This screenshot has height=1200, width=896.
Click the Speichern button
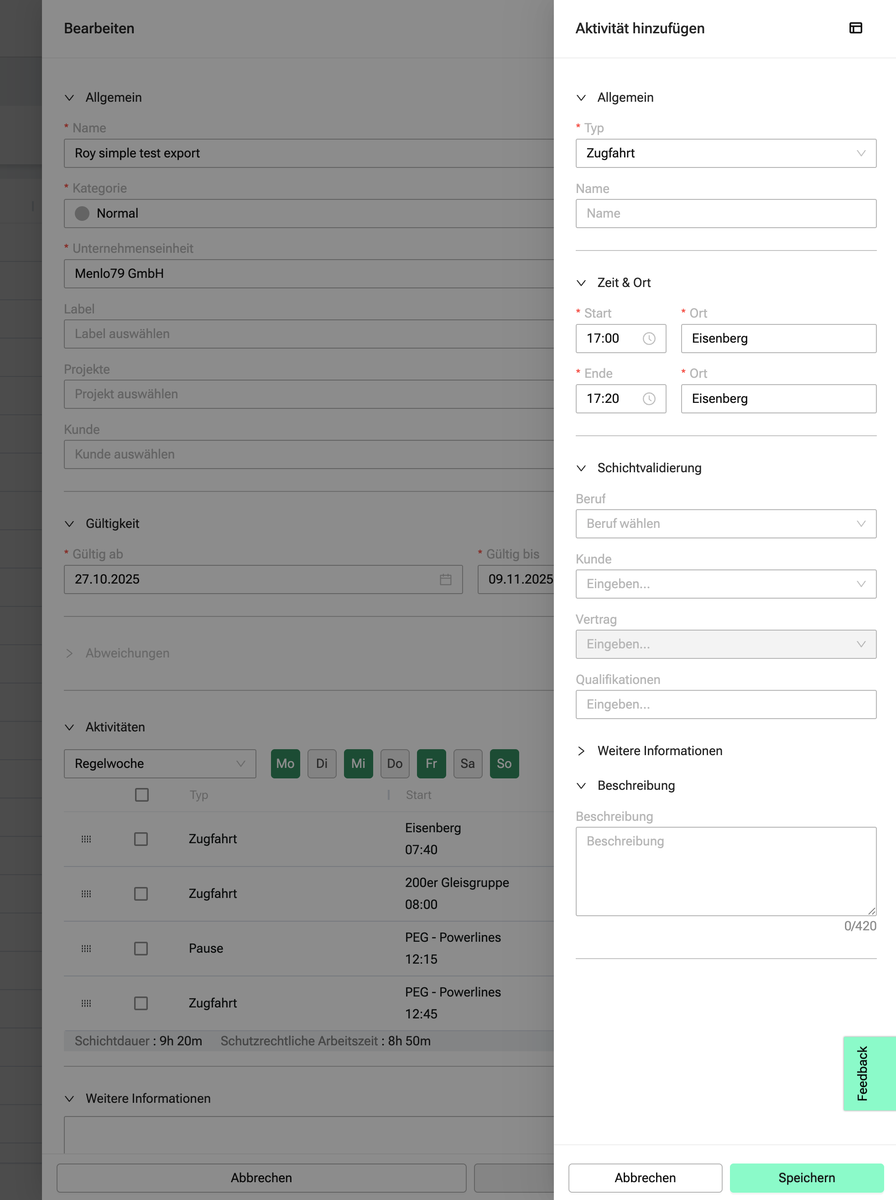[x=806, y=1178]
